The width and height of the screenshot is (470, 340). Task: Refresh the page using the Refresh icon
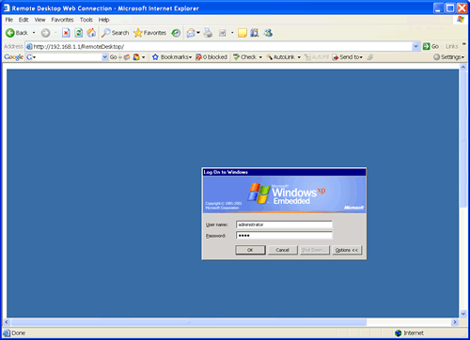79,33
